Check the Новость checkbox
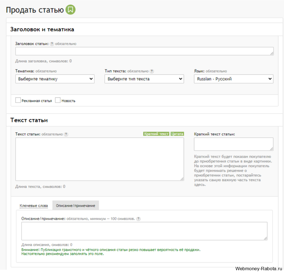Image resolution: width=284 pixels, height=273 pixels. click(58, 100)
